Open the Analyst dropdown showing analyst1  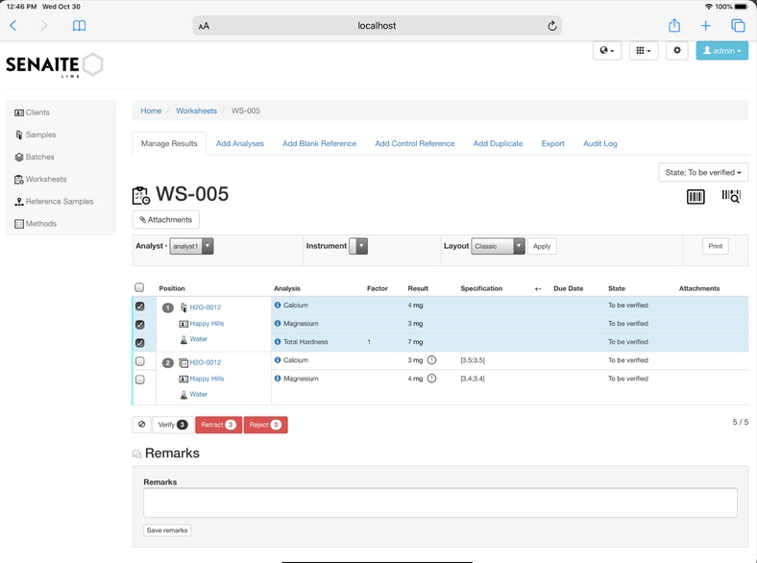pos(191,247)
